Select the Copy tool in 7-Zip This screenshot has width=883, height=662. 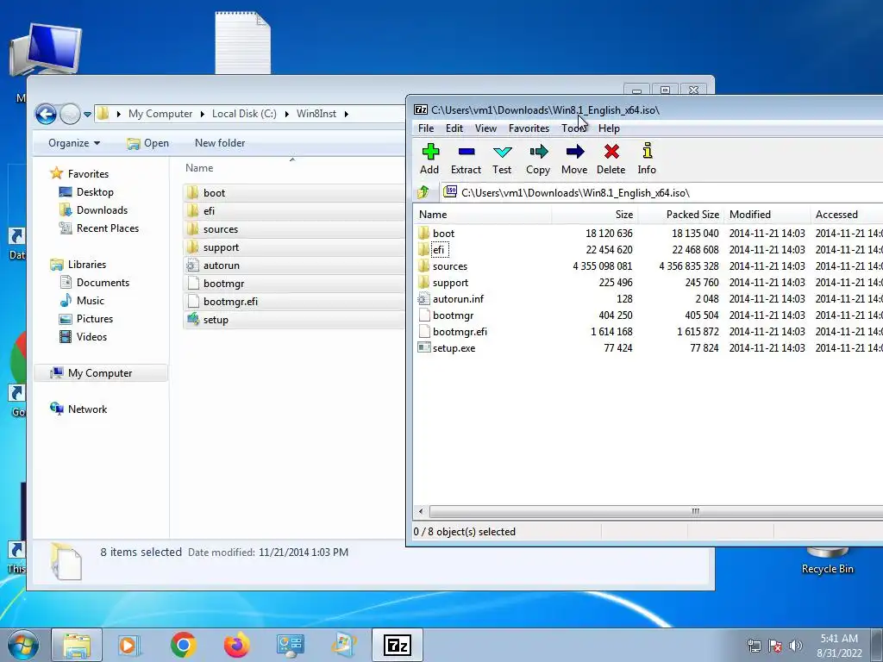point(538,159)
